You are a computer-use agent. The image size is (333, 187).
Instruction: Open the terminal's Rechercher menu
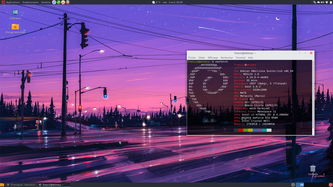pyautogui.click(x=227, y=58)
